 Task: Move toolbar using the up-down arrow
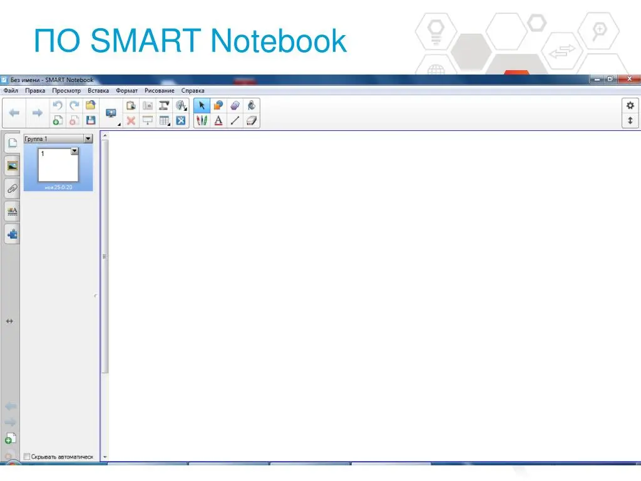630,120
